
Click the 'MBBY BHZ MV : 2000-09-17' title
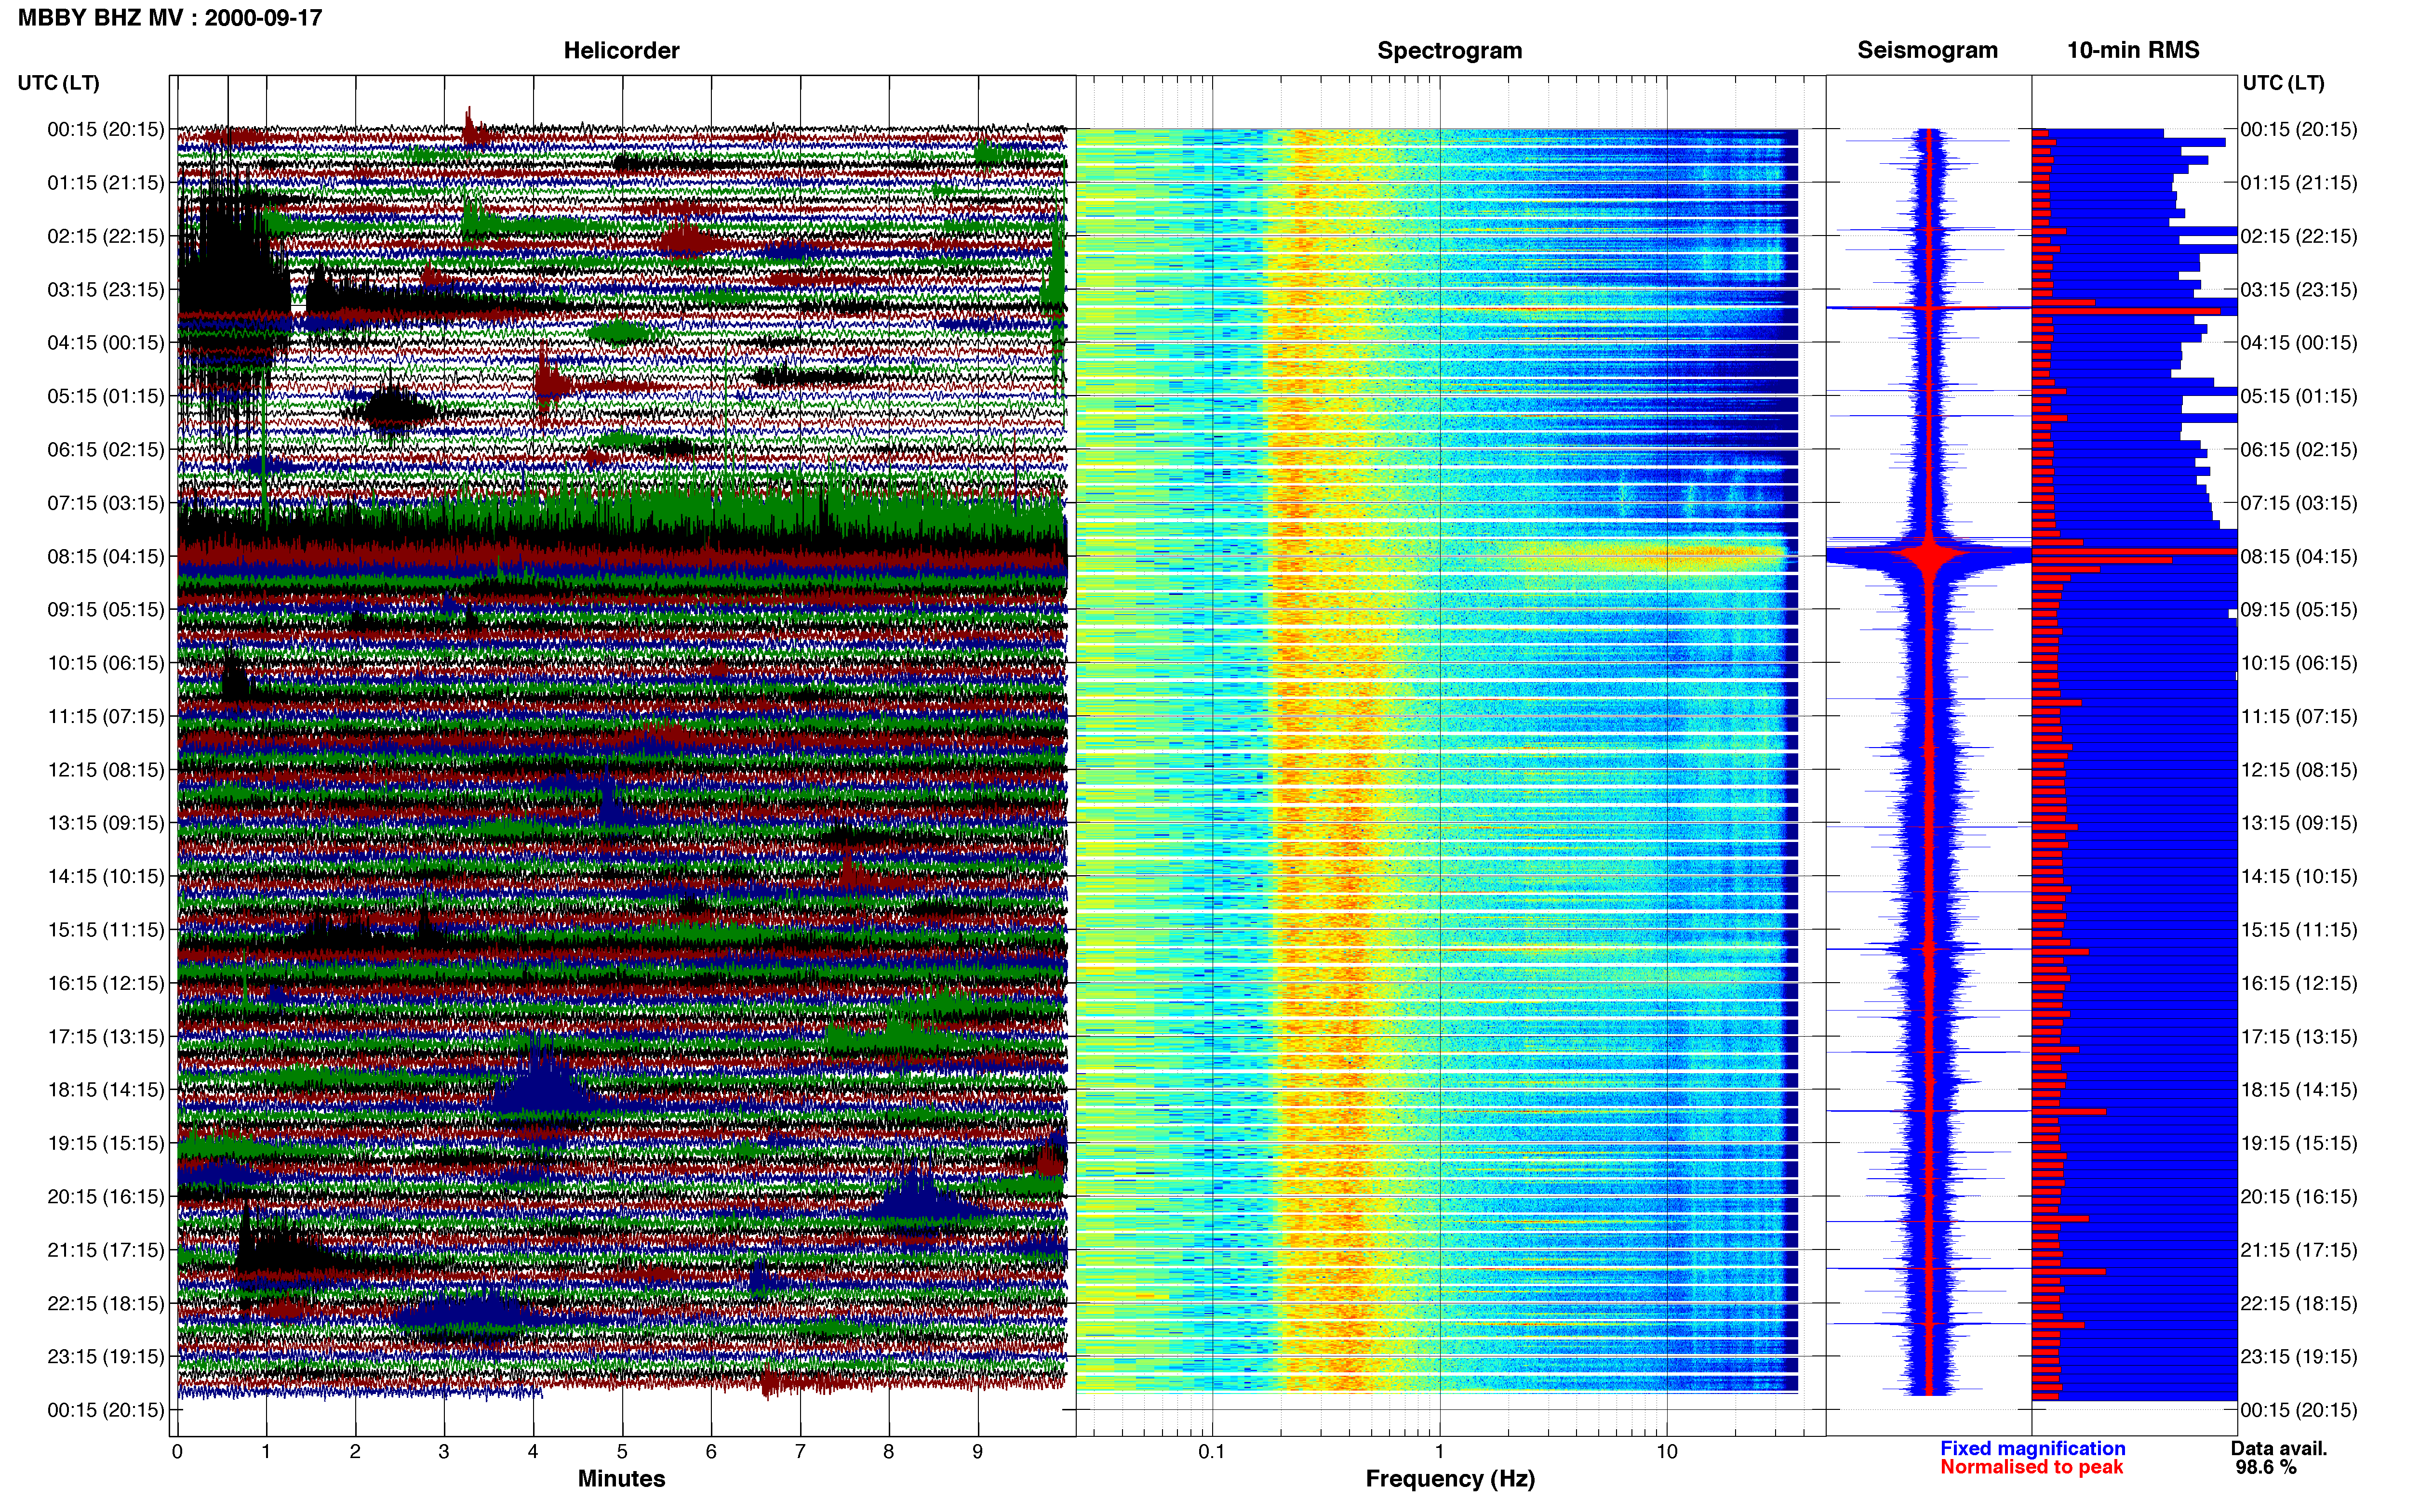point(170,18)
